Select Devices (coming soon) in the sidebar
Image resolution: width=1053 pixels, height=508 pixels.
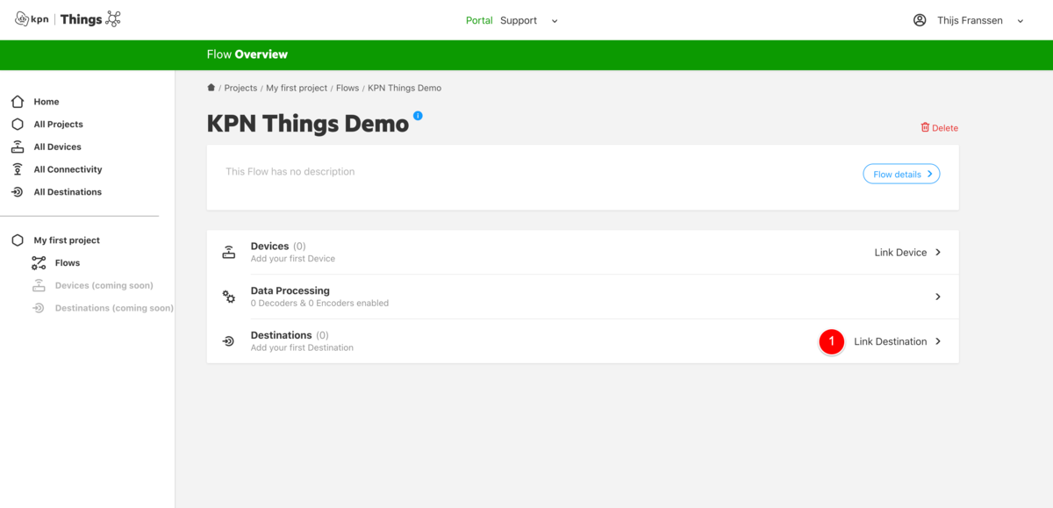click(x=104, y=285)
